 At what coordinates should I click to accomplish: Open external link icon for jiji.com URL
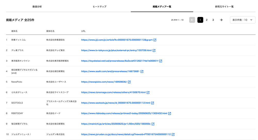click(x=155, y=40)
